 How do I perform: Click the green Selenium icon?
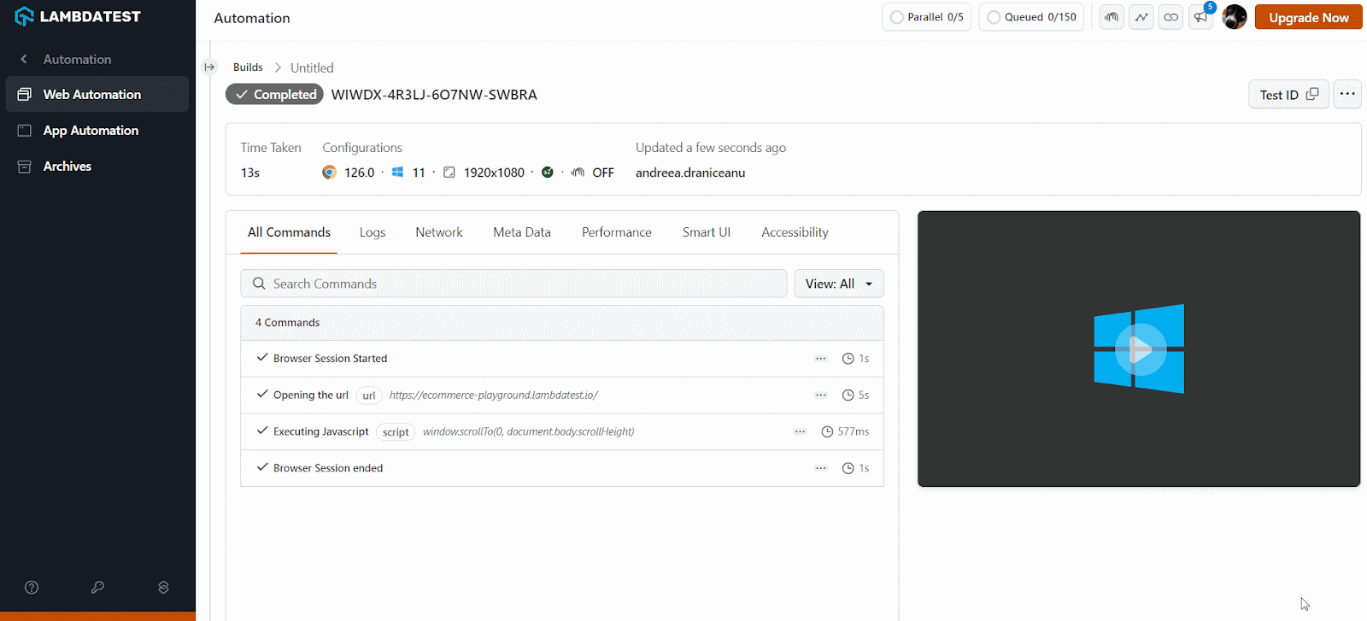(548, 172)
